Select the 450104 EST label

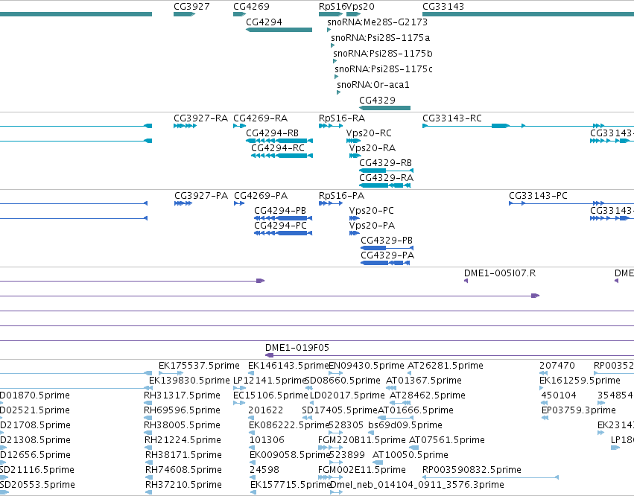559,395
